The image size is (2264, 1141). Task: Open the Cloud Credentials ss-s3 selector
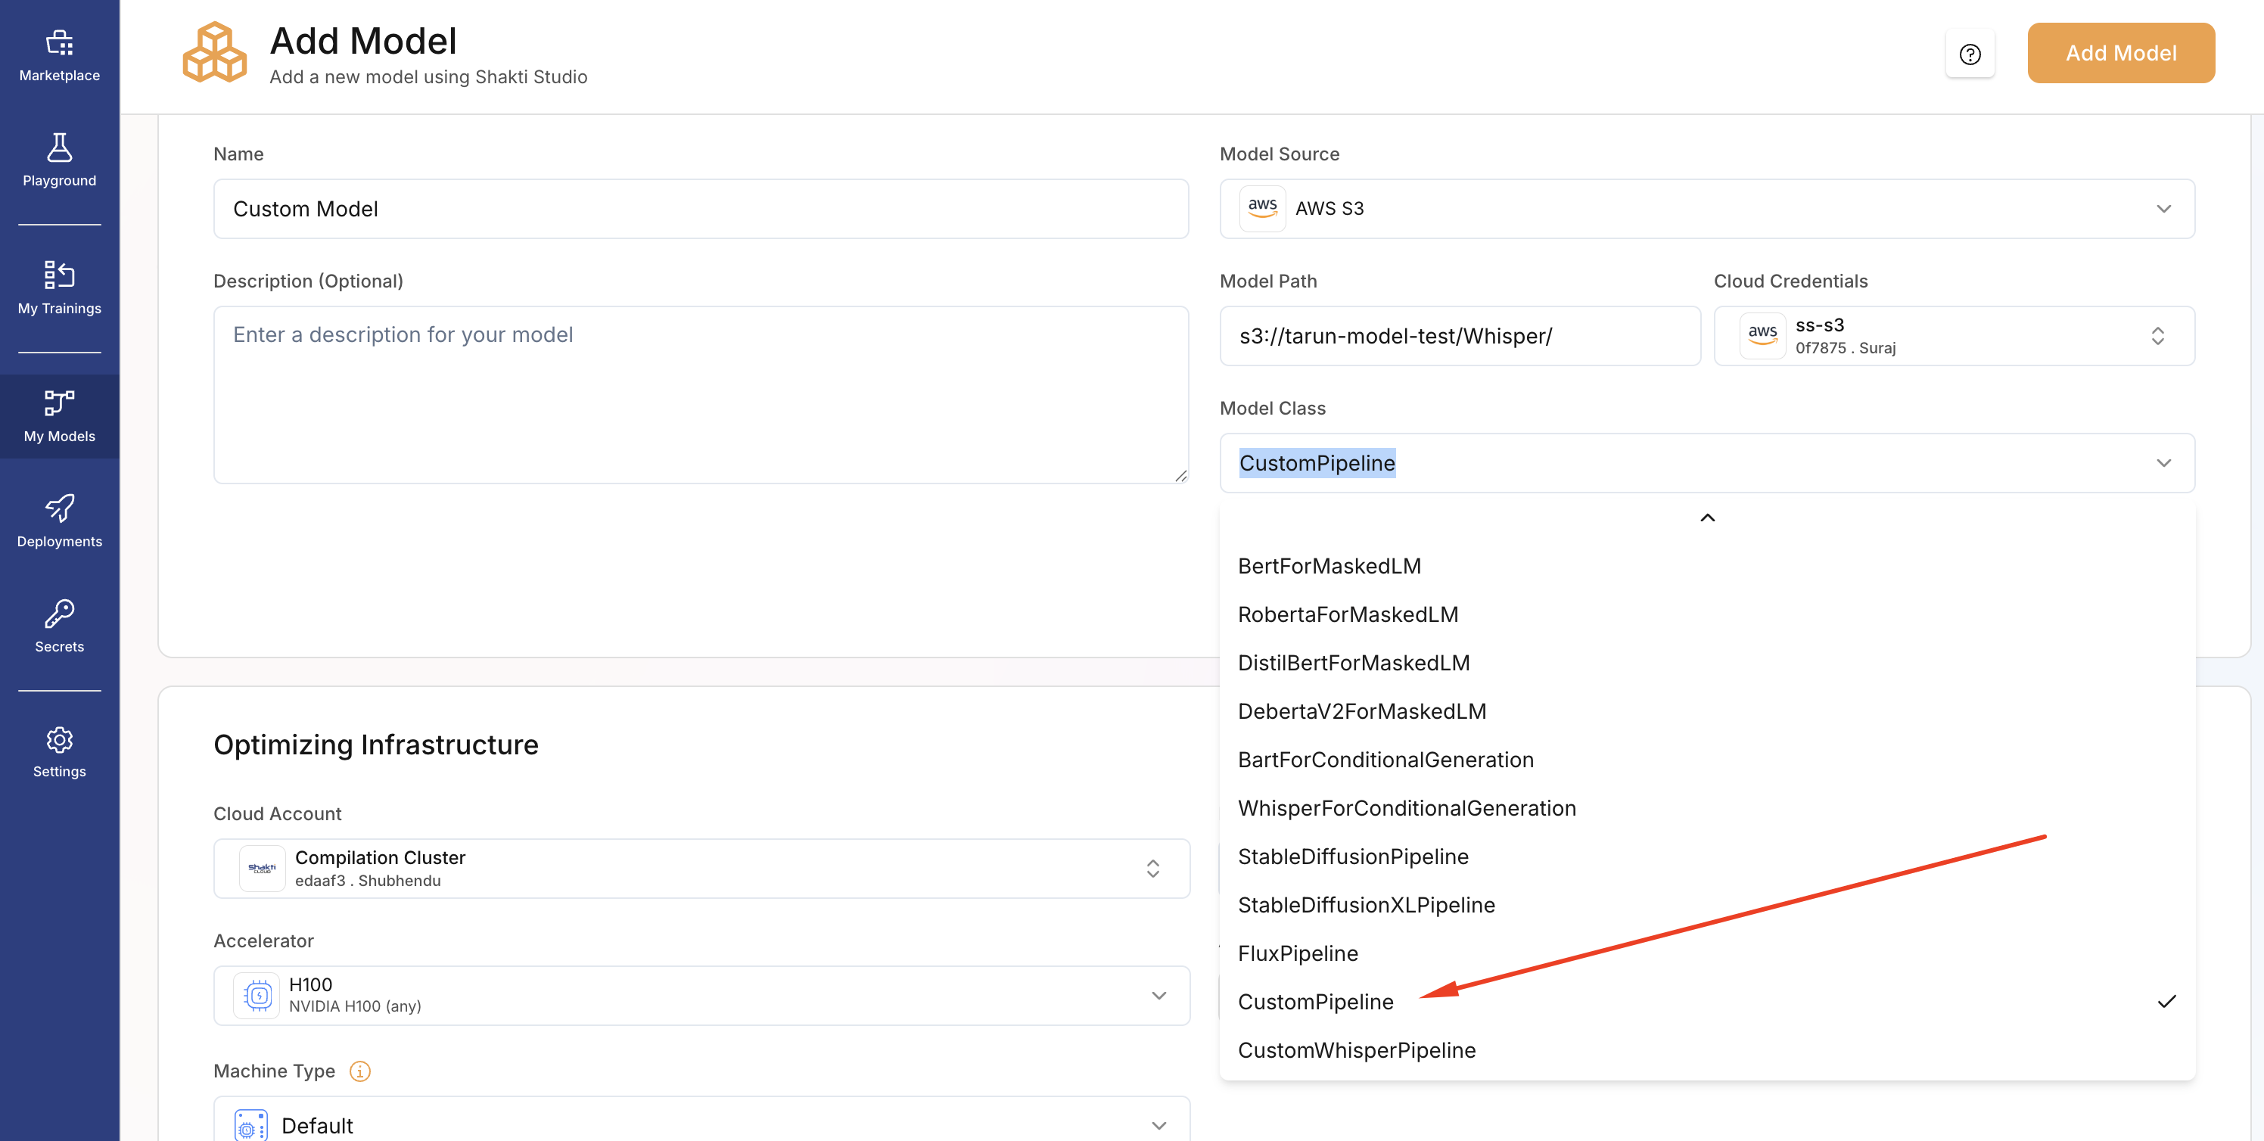click(x=1953, y=336)
